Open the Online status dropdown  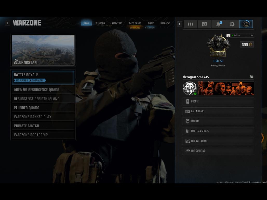[x=242, y=36]
